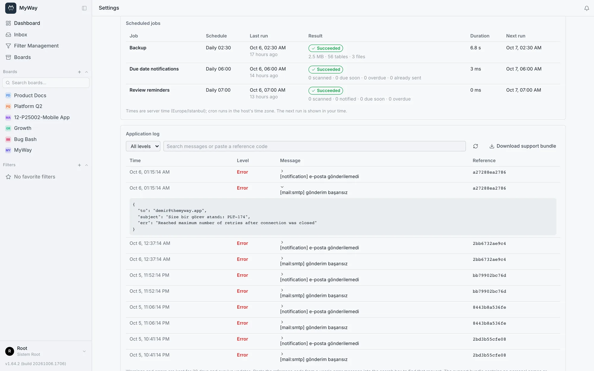Click the Mobile App MA badge
This screenshot has height=371, width=594.
[8, 117]
